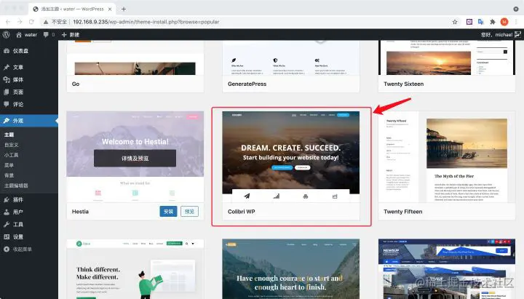Screen dimensions: 524x299
Task: Click the address bar URL field
Action: [246, 22]
